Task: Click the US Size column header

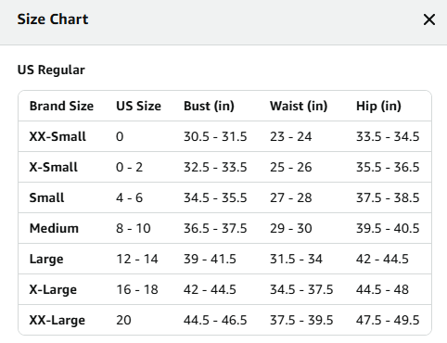Action: click(x=138, y=106)
